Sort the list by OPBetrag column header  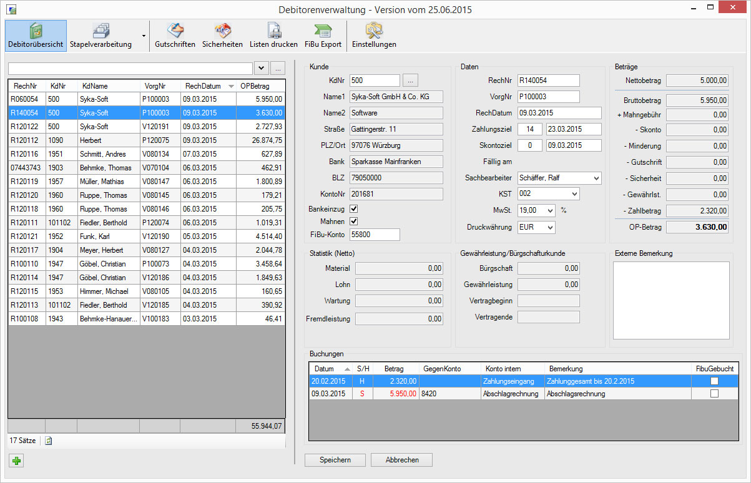[x=255, y=86]
